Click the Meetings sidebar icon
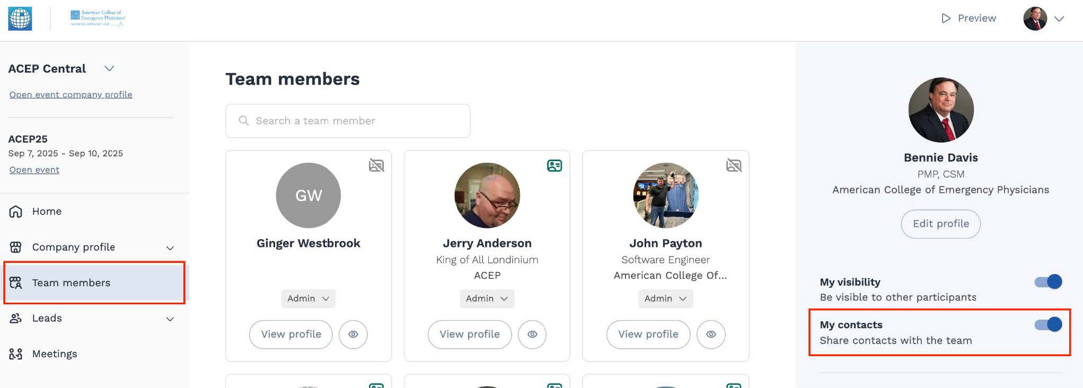 (16, 354)
